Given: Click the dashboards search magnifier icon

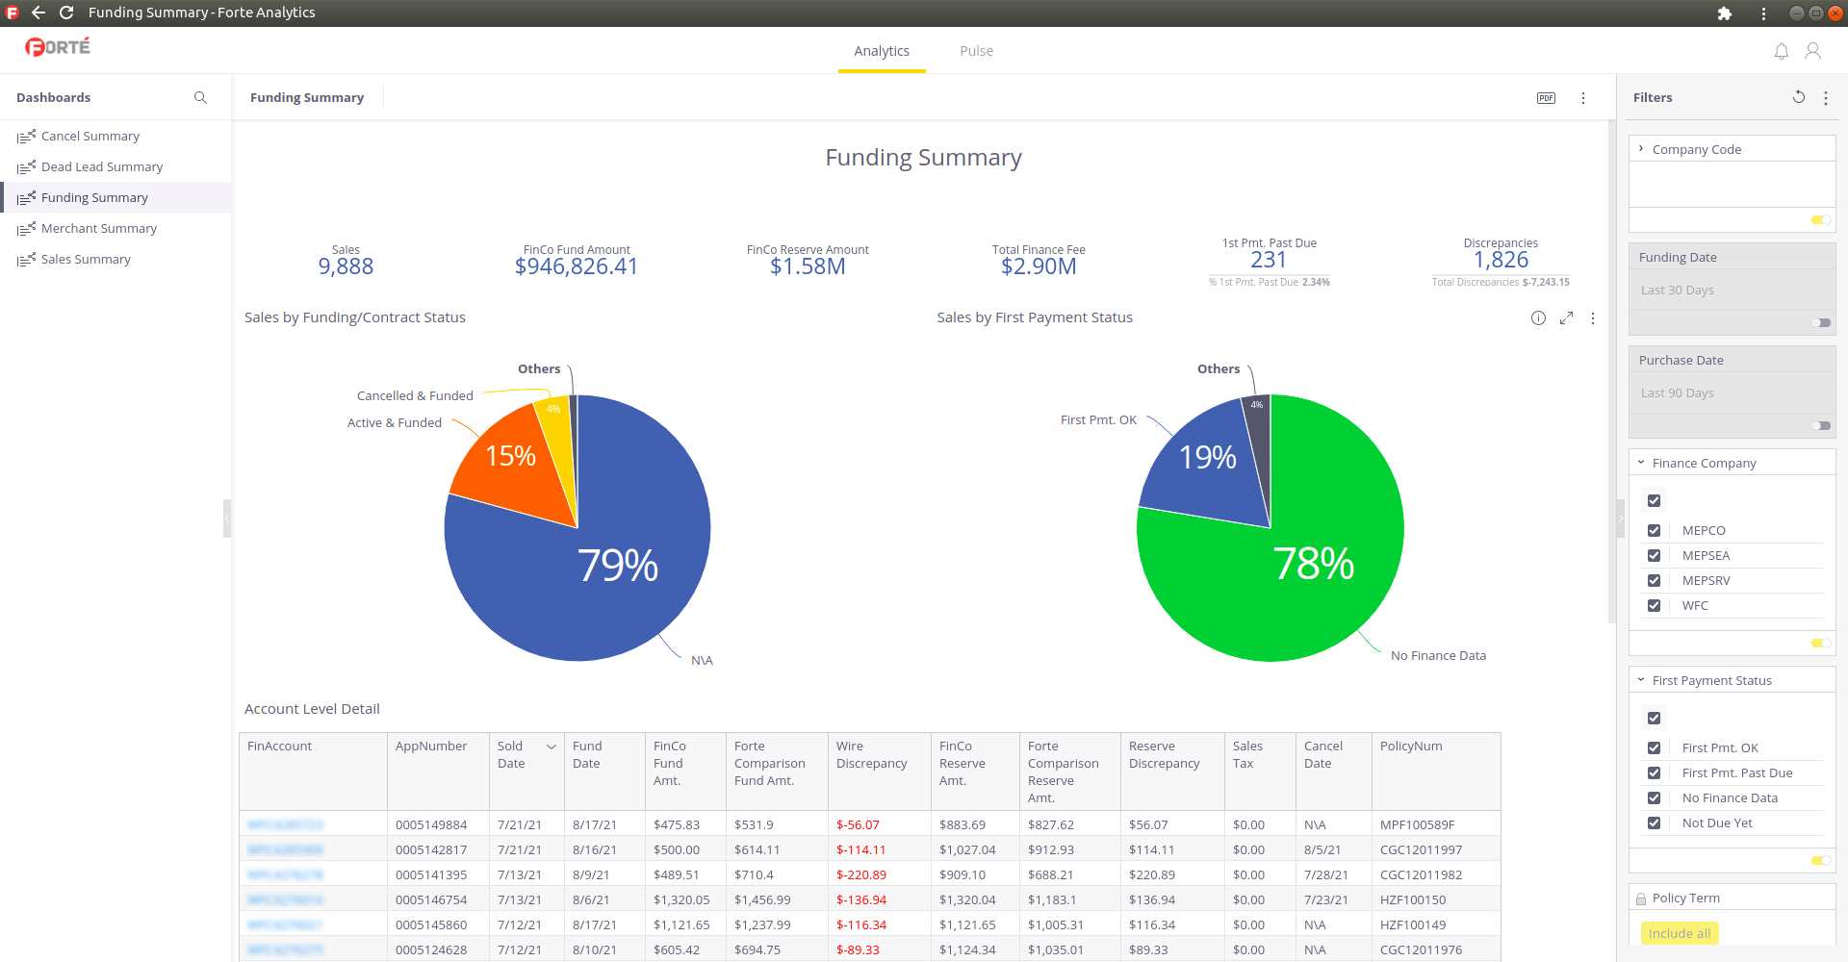Looking at the screenshot, I should click(200, 98).
